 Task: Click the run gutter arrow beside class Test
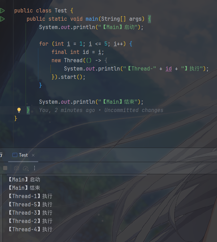pos(2,11)
